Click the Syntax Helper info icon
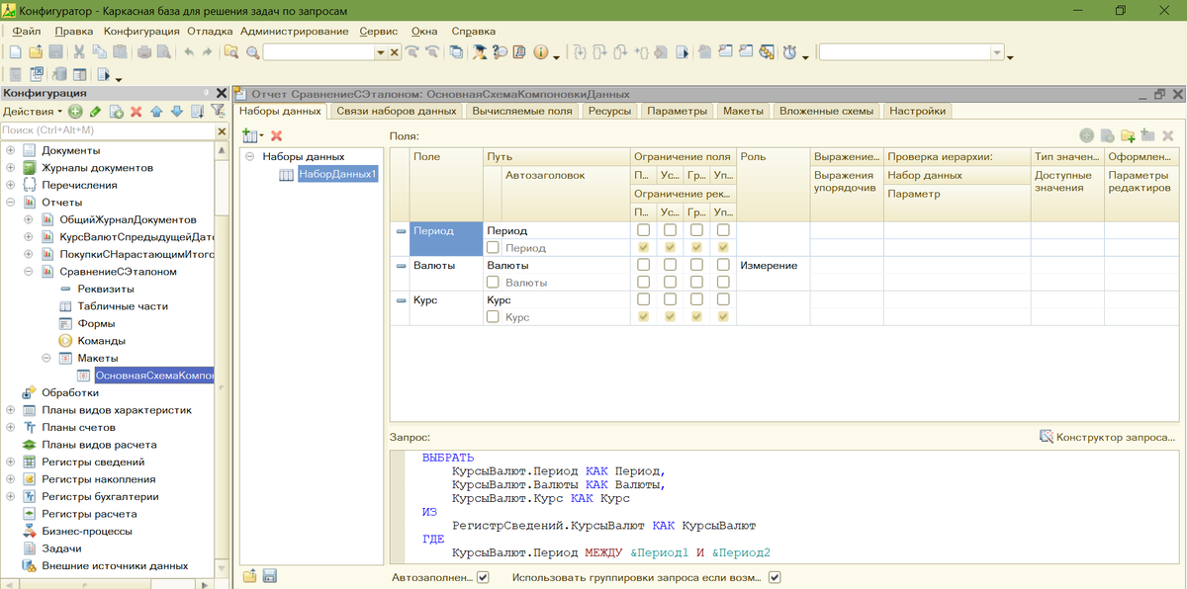Image resolution: width=1187 pixels, height=589 pixels. tap(540, 52)
